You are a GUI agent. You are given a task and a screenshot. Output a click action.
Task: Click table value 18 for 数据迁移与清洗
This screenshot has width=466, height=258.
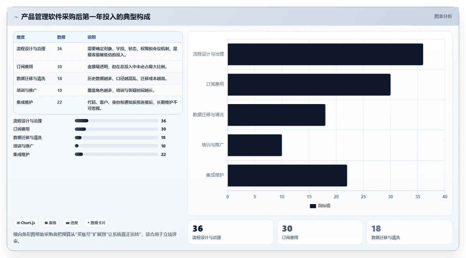click(x=59, y=79)
